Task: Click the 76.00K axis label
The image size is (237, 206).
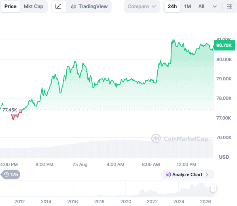Action: tap(224, 137)
